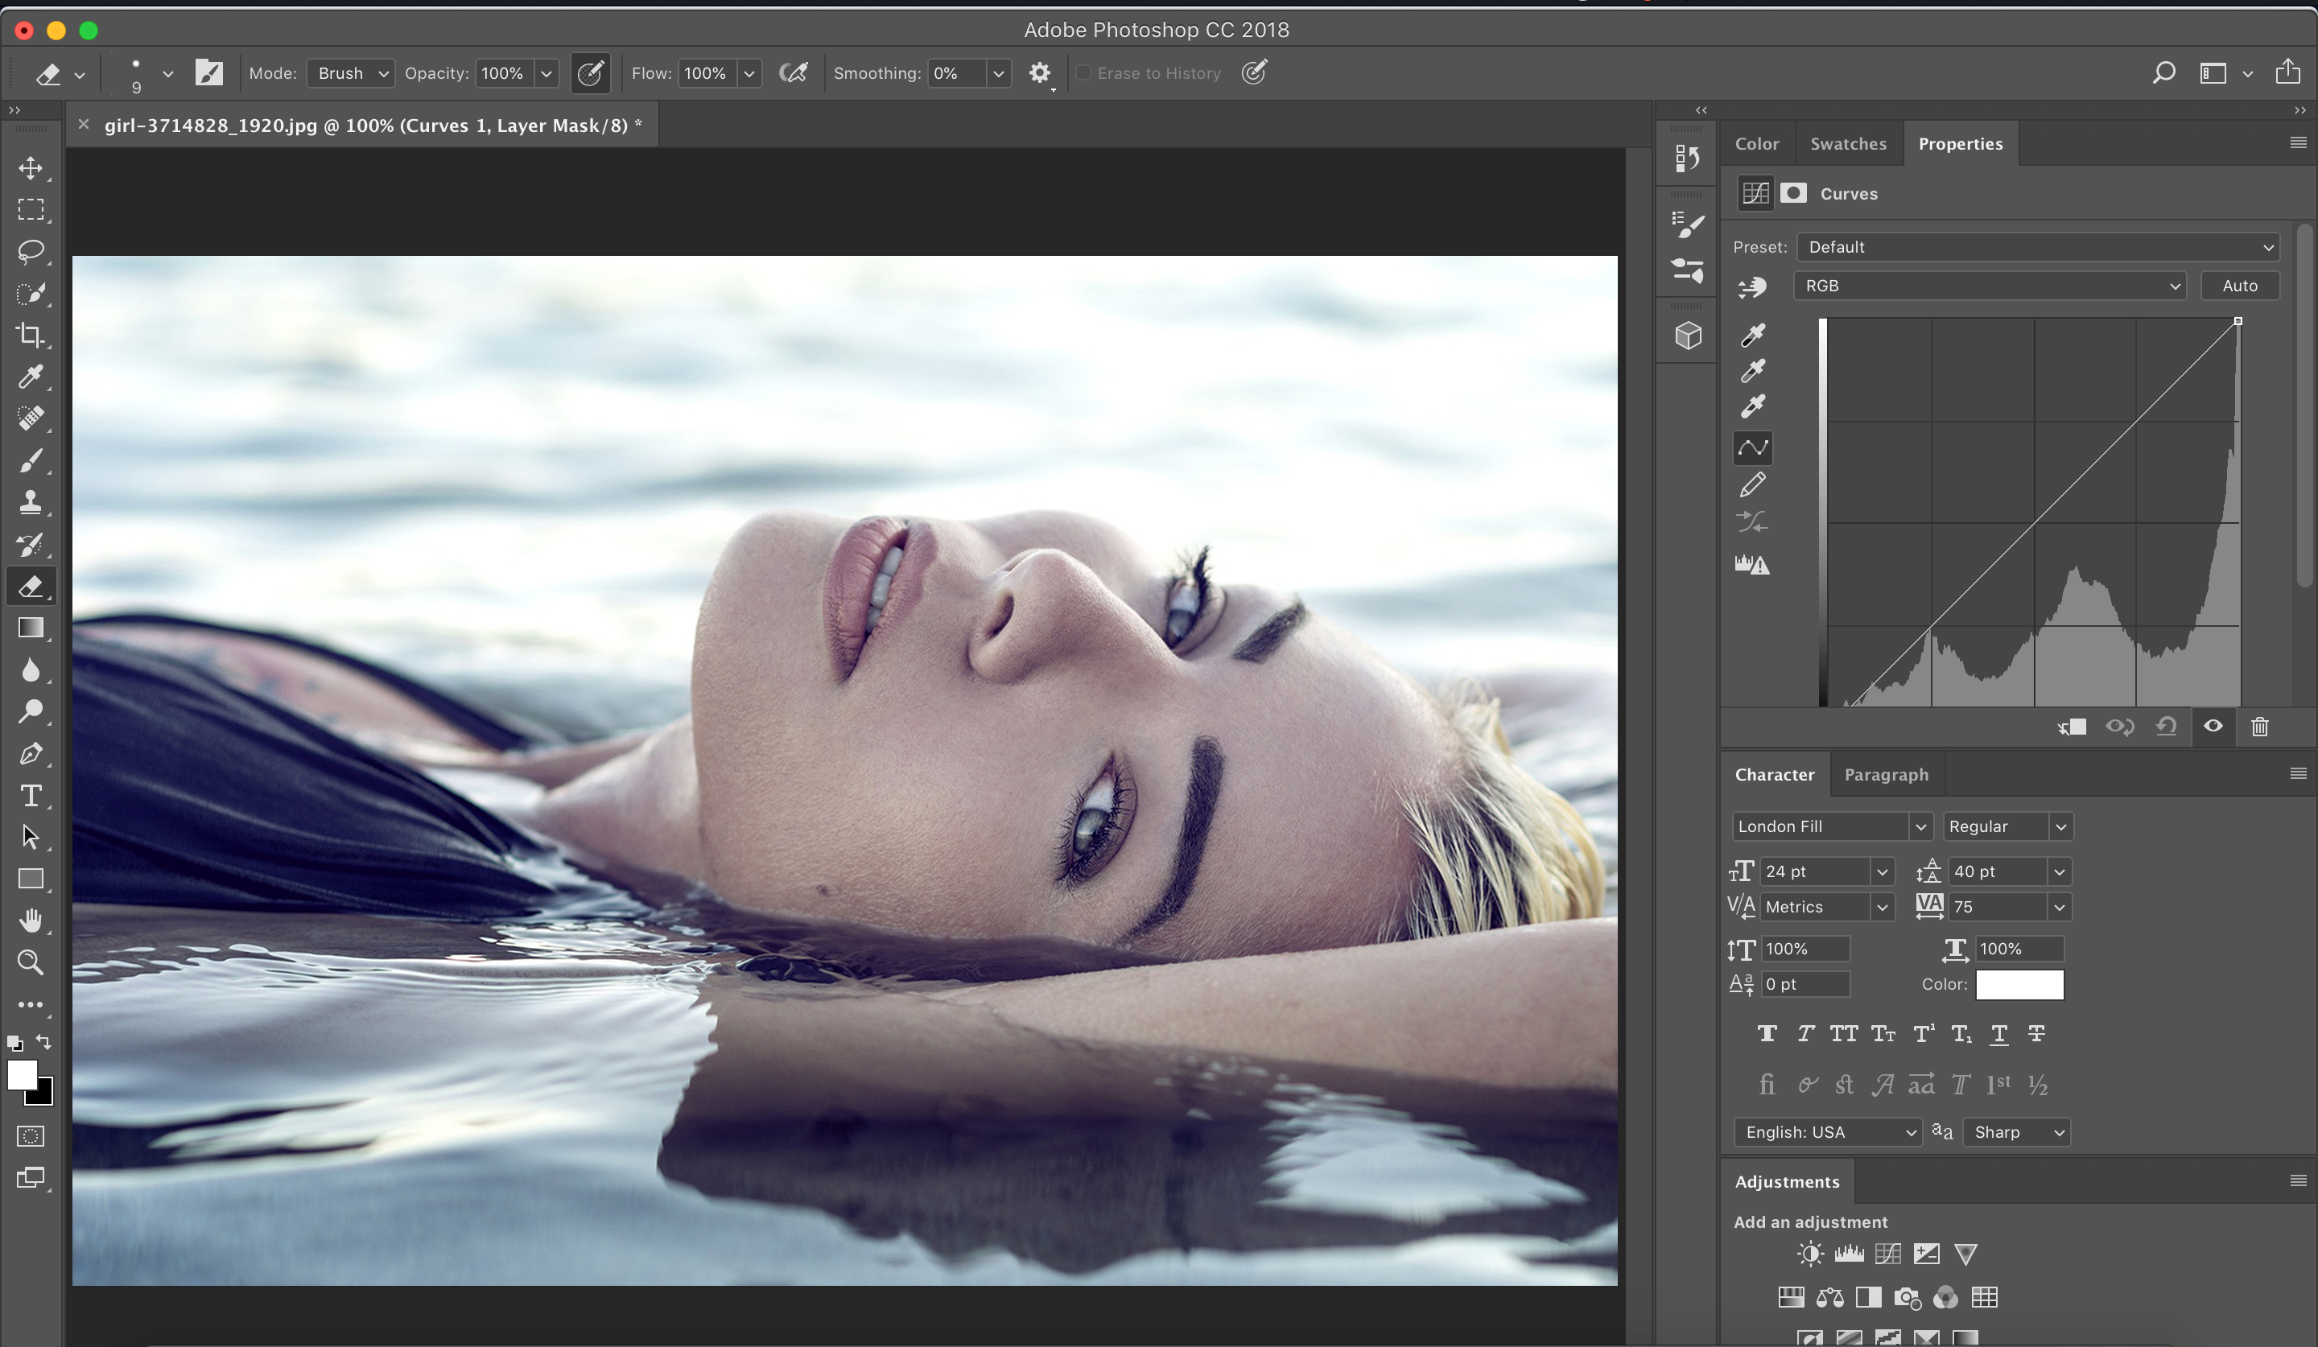Delete the Curves adjustment layer using the trash icon
This screenshot has width=2318, height=1347.
[x=2259, y=727]
